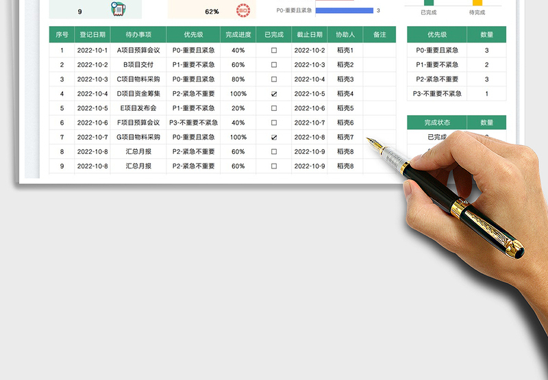Select 优先级 header in the main task table
The width and height of the screenshot is (548, 380).
[193, 35]
